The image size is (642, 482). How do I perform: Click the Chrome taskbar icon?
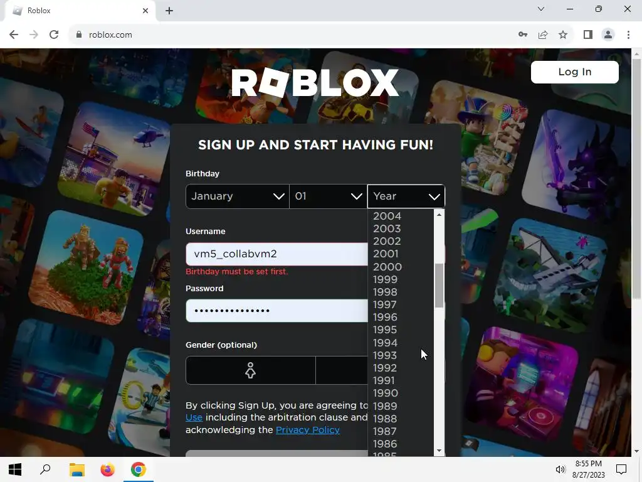(139, 469)
